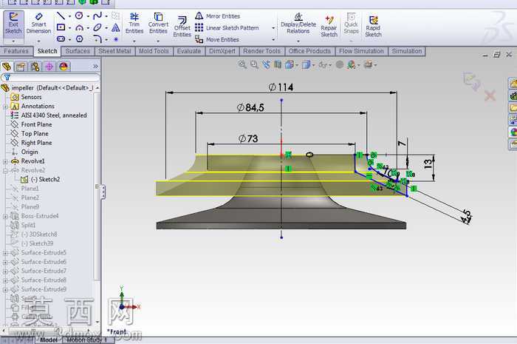Expand the Surface-Extrude5 node
This screenshot has width=517, height=344.
point(5,253)
